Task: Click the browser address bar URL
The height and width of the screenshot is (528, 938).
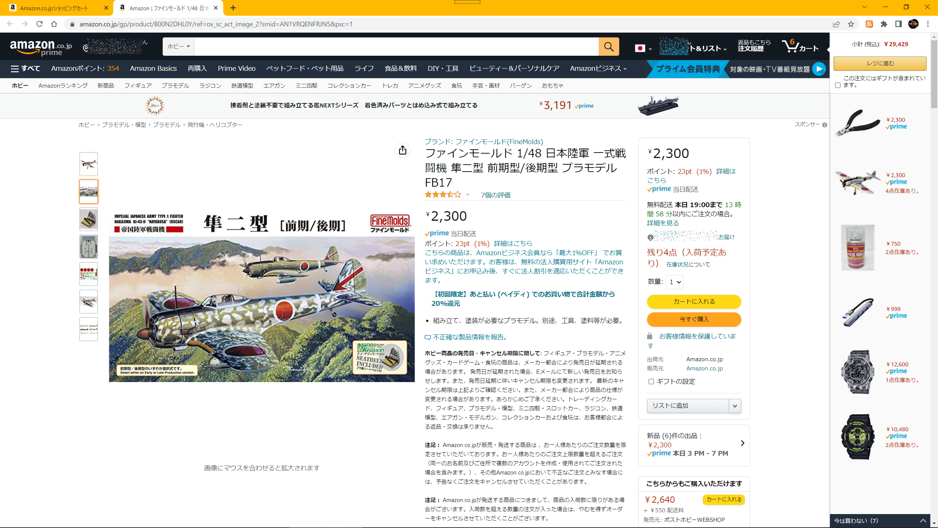Action: point(216,24)
